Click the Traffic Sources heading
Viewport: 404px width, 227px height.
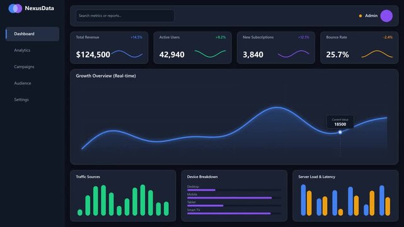(x=88, y=177)
